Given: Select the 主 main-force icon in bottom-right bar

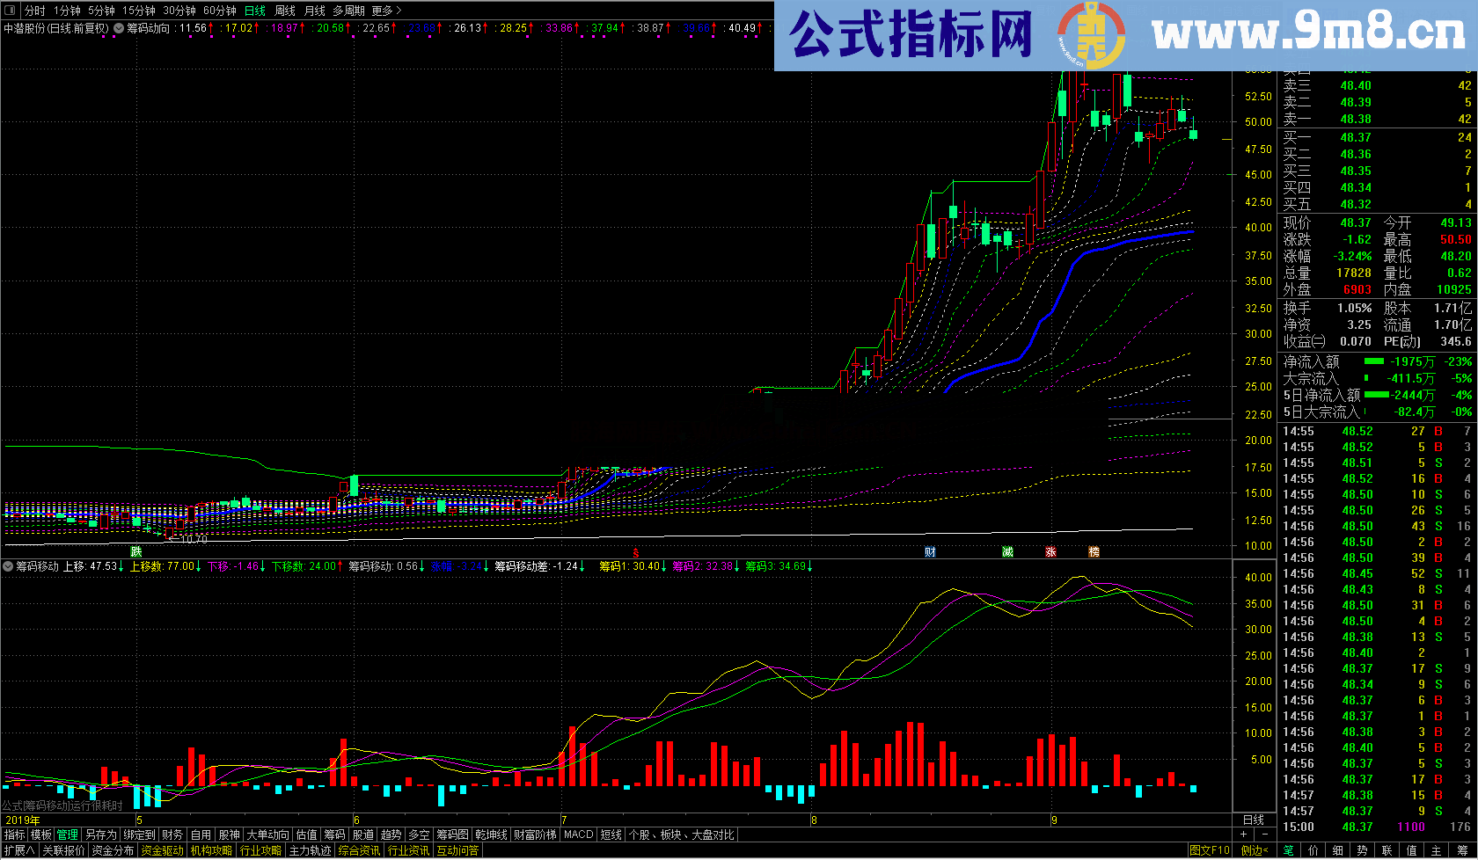Looking at the screenshot, I should point(1437,850).
